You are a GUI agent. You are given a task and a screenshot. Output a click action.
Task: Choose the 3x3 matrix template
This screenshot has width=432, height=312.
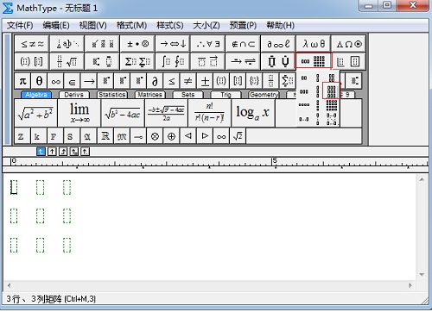(332, 91)
